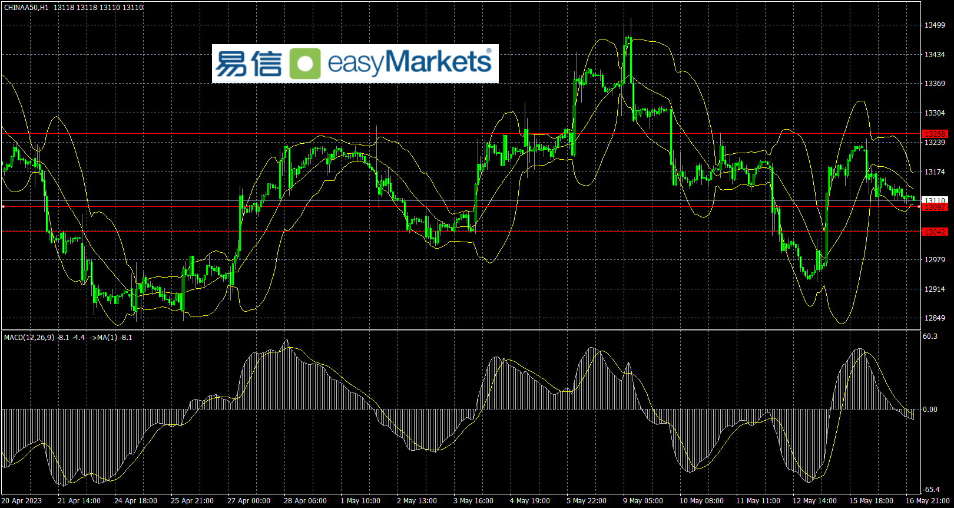This screenshot has width=954, height=508.
Task: Click the red 13042 price level tag
Action: tap(935, 232)
